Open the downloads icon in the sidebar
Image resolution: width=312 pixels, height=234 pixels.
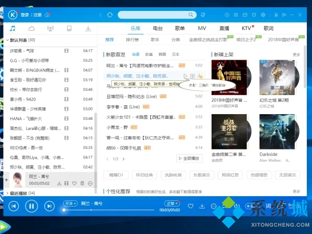pos(88,28)
